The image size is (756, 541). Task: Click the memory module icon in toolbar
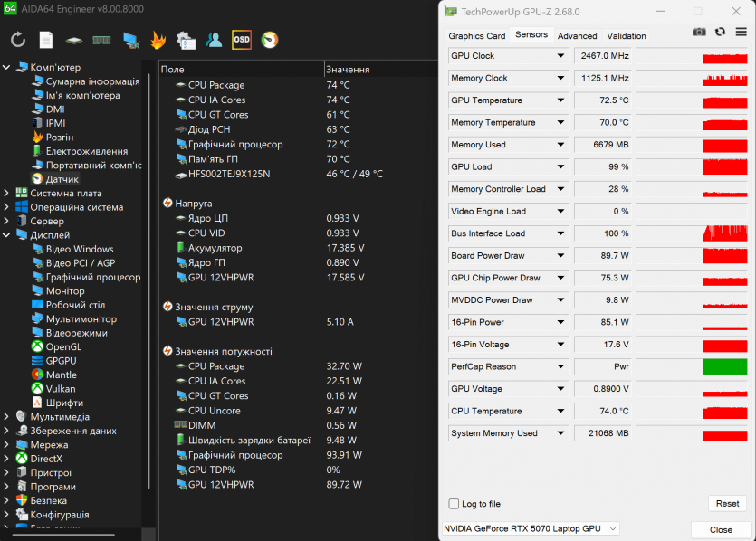point(101,40)
